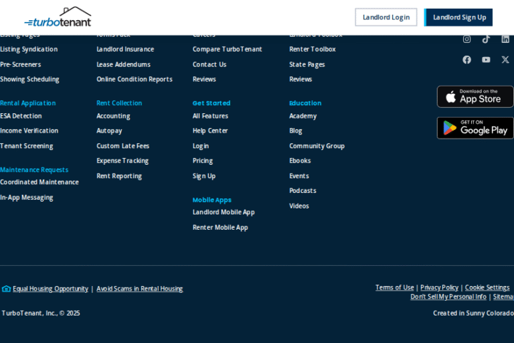Open the Podcasts link
Image resolution: width=514 pixels, height=343 pixels.
click(x=303, y=191)
